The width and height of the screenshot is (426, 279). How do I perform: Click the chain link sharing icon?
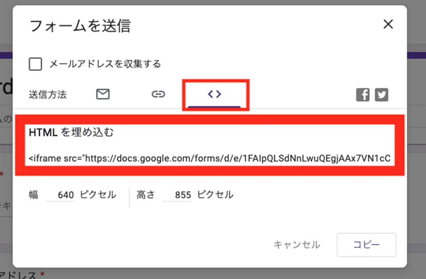158,94
